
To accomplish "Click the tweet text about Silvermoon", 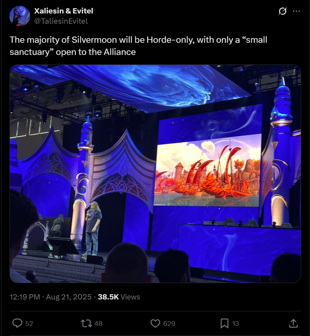I will point(138,46).
